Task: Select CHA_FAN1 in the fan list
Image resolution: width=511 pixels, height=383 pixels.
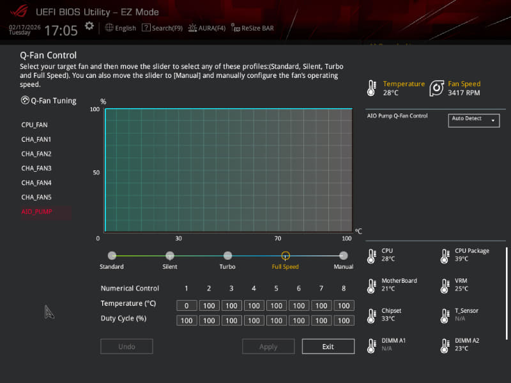Action: pyautogui.click(x=36, y=139)
